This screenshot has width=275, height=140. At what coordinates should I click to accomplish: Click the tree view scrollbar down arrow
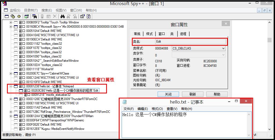pyautogui.click(x=270, y=129)
